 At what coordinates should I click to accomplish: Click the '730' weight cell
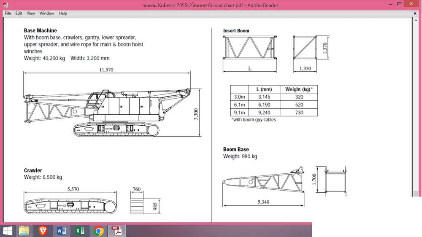[x=299, y=113]
